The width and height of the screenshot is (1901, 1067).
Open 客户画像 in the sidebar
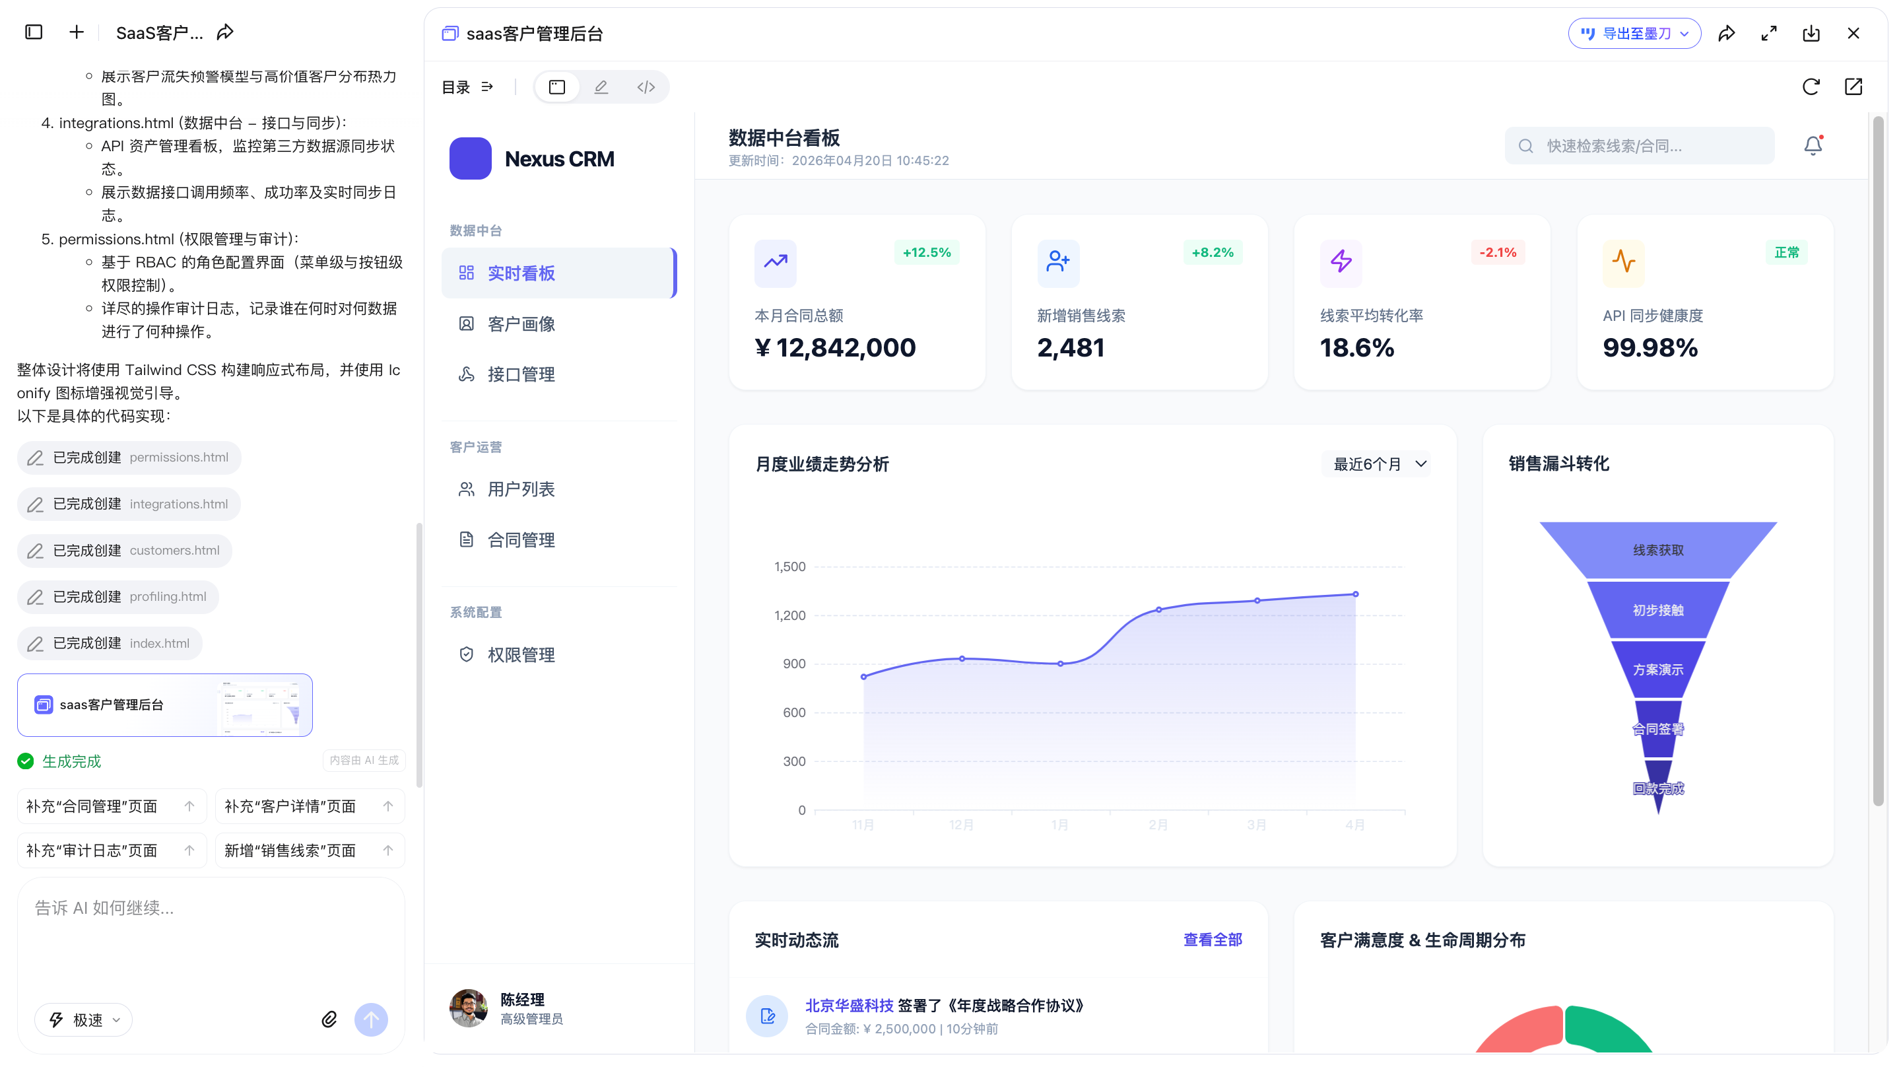(x=520, y=324)
